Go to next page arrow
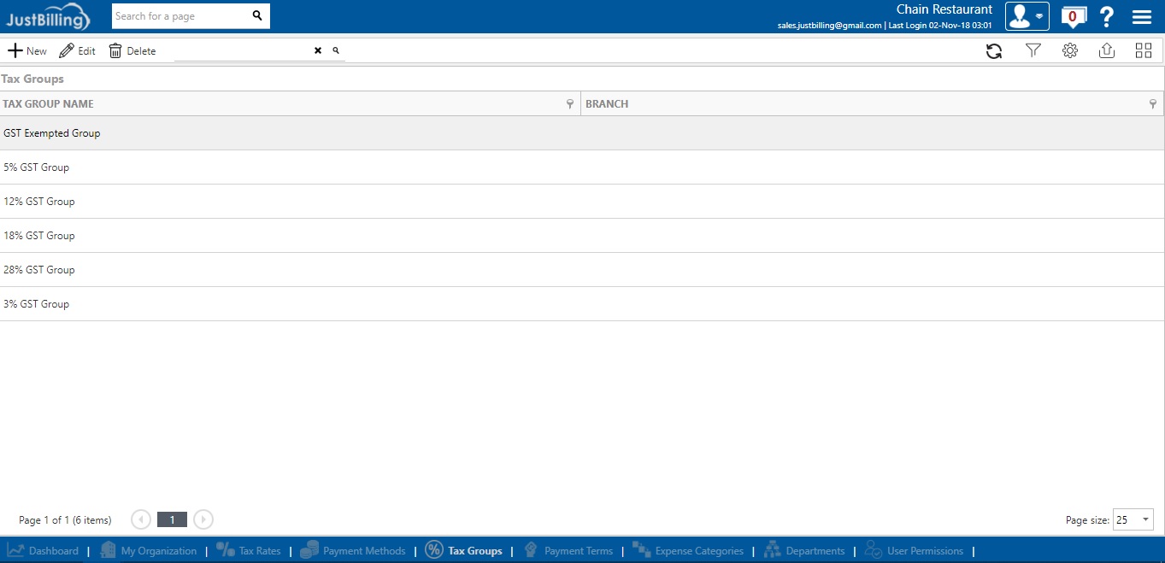The width and height of the screenshot is (1165, 563). coord(203,519)
